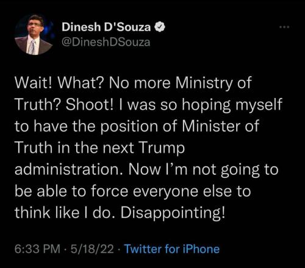Click the Twitter for iPhone source link
This screenshot has width=305, height=268.
click(x=172, y=249)
